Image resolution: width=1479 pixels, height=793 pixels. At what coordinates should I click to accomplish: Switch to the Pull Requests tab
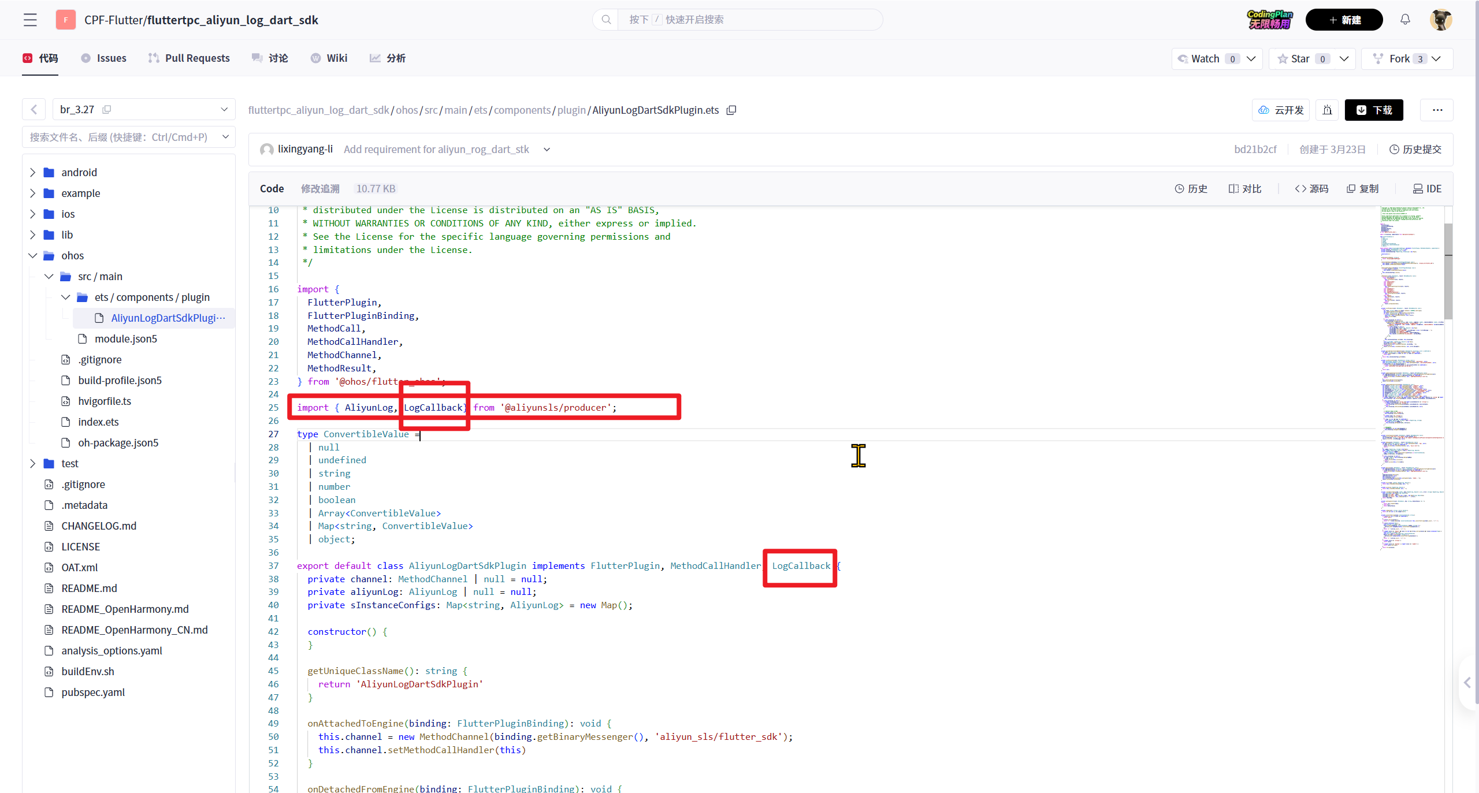(x=189, y=58)
